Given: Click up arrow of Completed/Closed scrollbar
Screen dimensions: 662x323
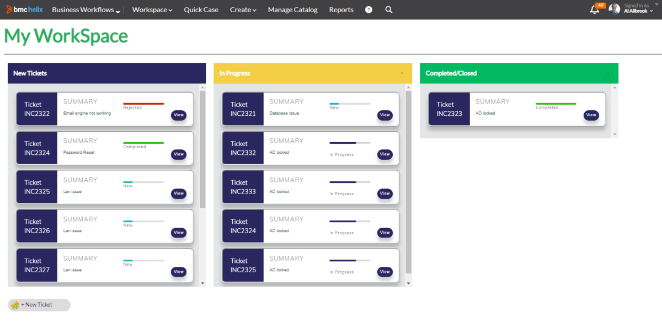Looking at the screenshot, I should tap(615, 88).
